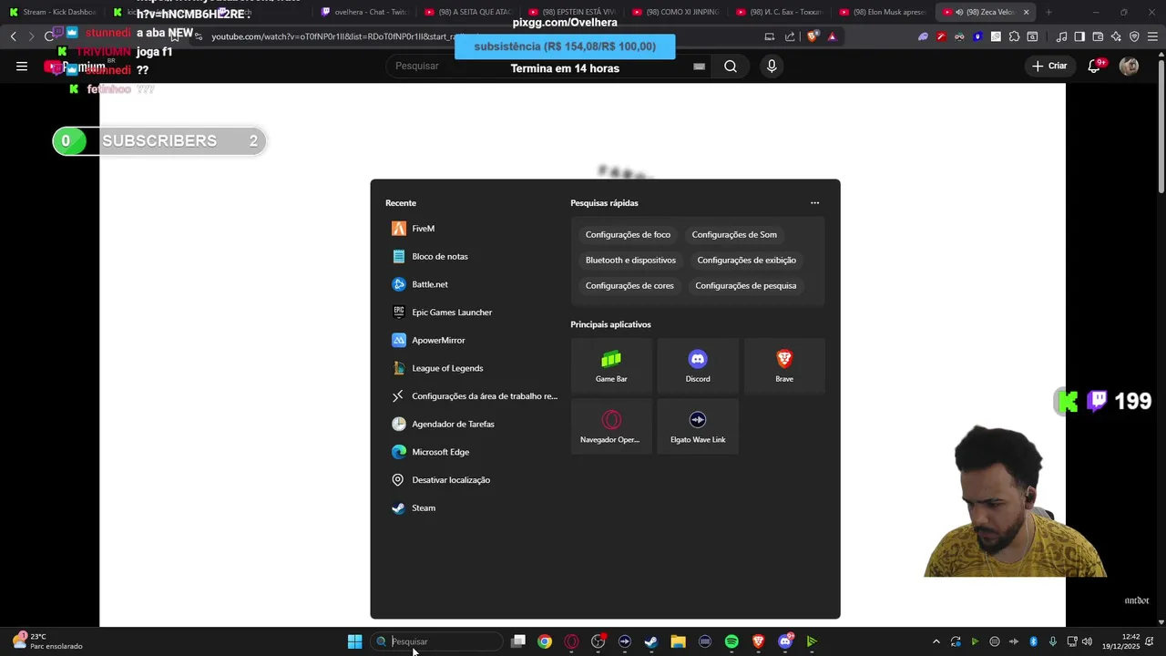Open League of Legends recent entry
Viewport: 1166px width, 656px height.
click(x=472, y=368)
